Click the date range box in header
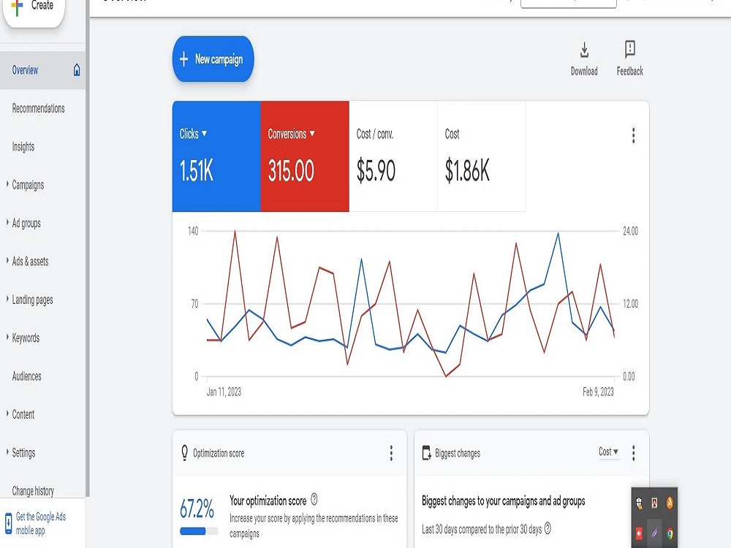Screen dimensions: 731x548 pyautogui.click(x=568, y=4)
